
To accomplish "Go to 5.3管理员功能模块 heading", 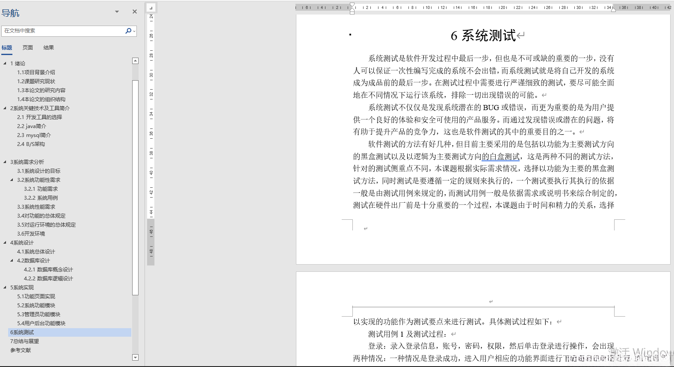I will coord(38,315).
